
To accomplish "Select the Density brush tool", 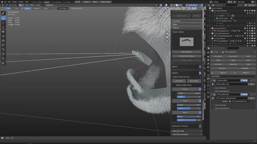I will [x=3, y=27].
